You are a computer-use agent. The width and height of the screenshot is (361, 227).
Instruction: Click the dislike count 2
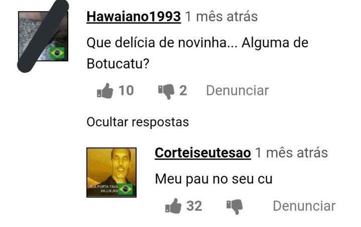point(183,91)
